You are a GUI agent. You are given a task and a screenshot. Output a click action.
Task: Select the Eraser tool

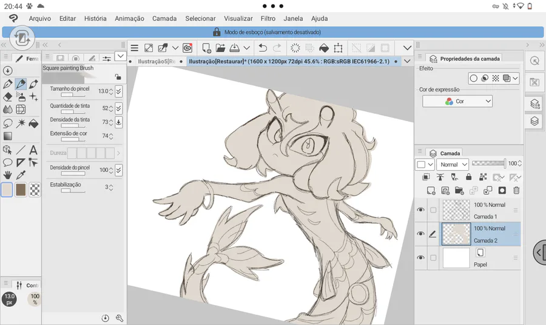tap(8, 97)
